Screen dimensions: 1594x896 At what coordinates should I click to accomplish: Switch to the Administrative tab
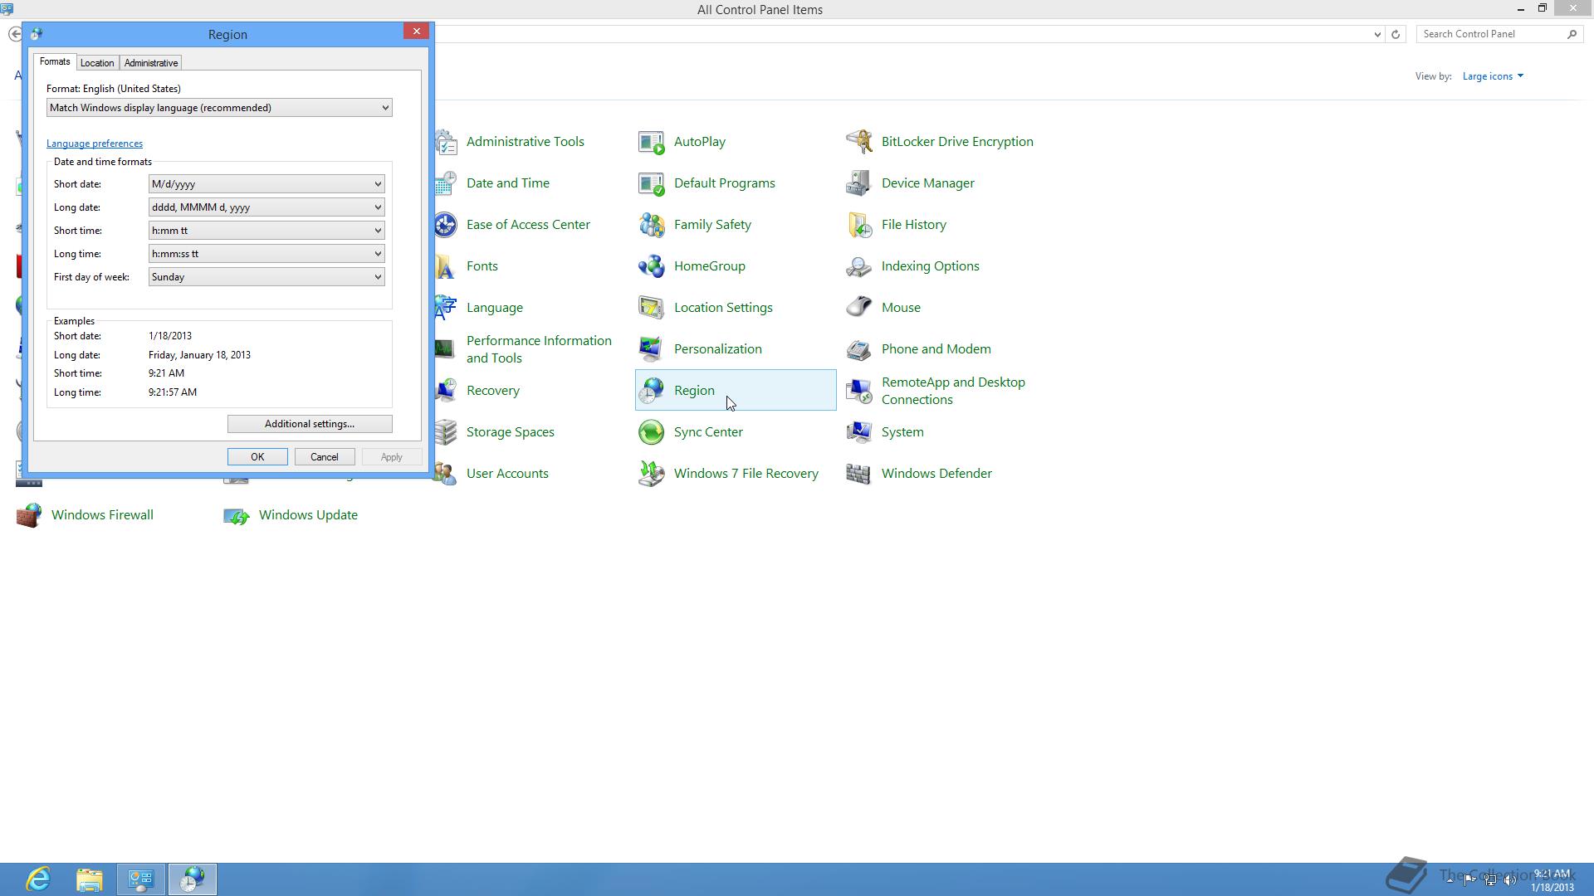(x=151, y=63)
